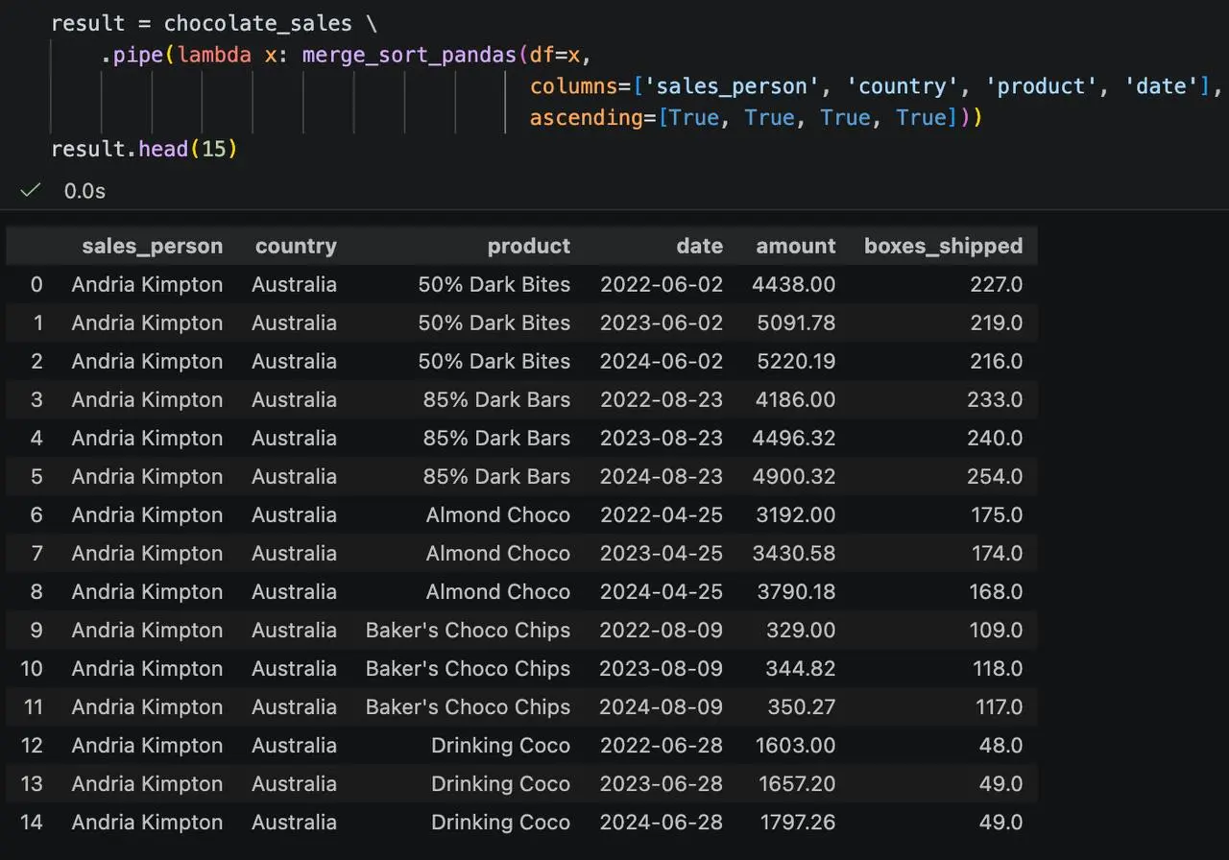Click the boxes_shipped column header

pyautogui.click(x=944, y=246)
